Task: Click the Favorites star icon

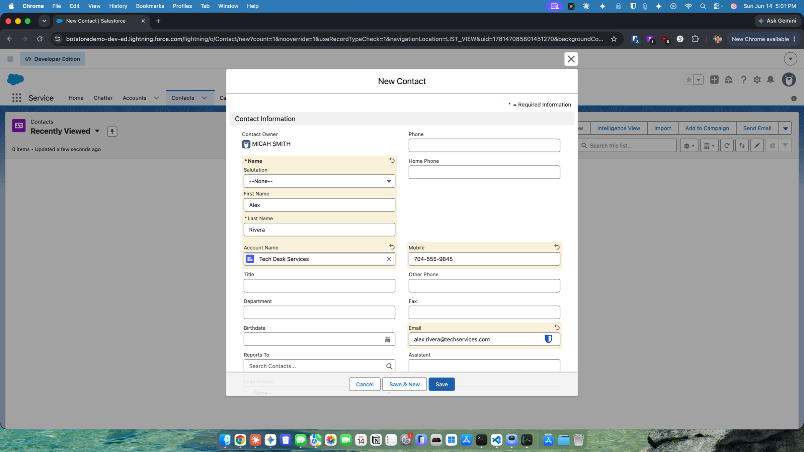Action: pyautogui.click(x=688, y=80)
